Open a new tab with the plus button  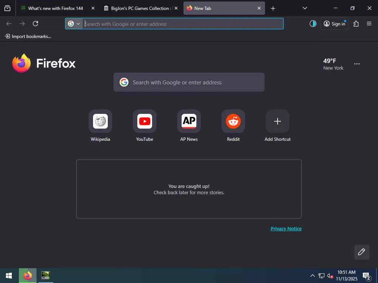273,8
